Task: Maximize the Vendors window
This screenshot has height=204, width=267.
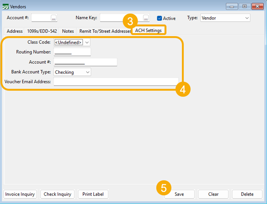Action: pos(244,7)
